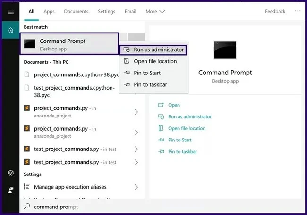Click the hamburger menu icon
Image resolution: width=307 pixels, height=215 pixels.
10,12
